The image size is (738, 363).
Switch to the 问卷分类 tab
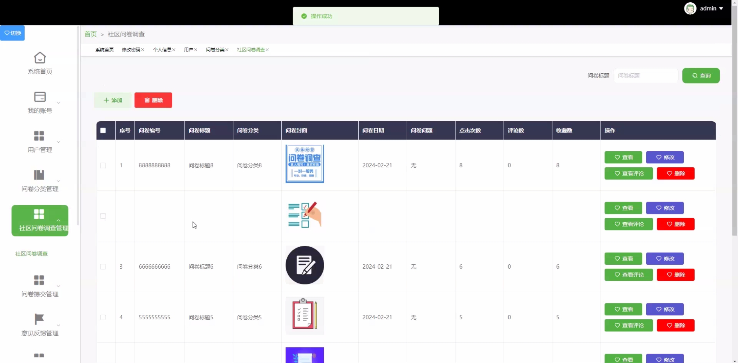tap(215, 50)
